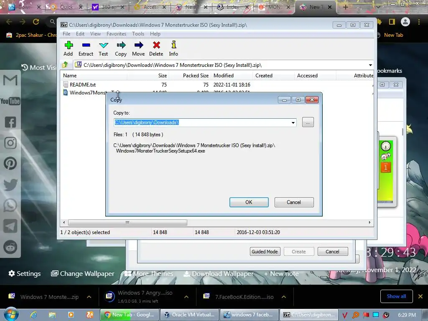The width and height of the screenshot is (428, 321).
Task: Open the Favorites menu
Action: coord(116,34)
